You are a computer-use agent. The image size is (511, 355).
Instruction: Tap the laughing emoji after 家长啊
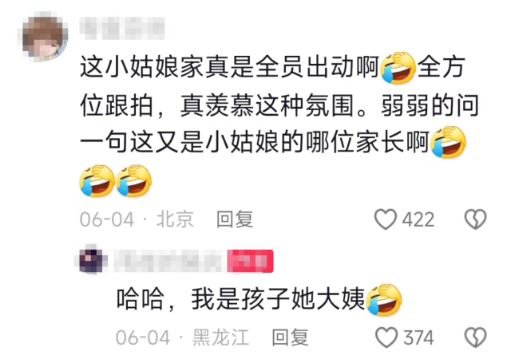tap(448, 142)
